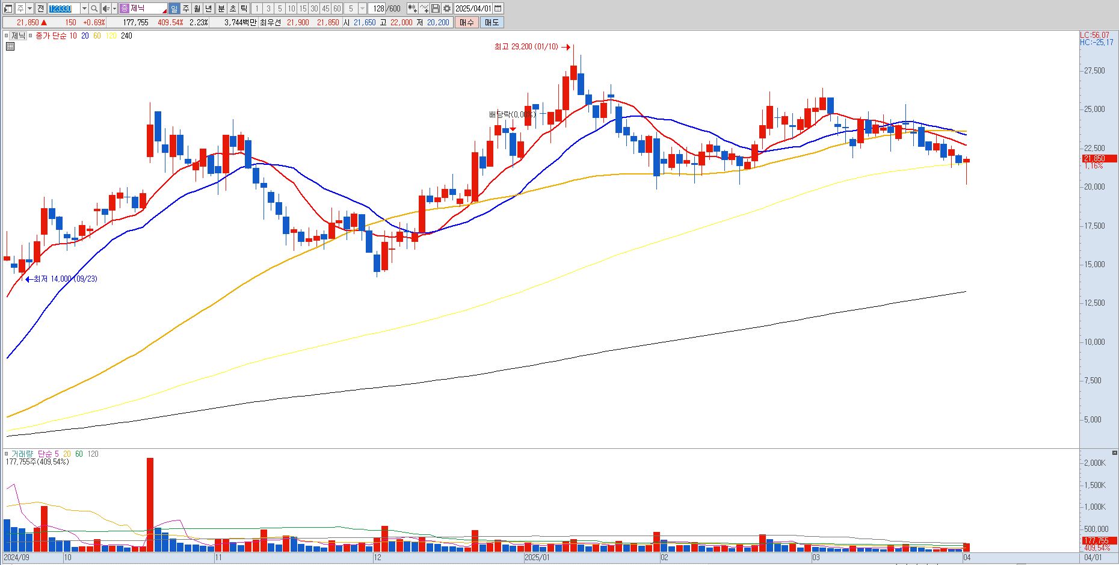Click the 종가 단순 legend label
This screenshot has width=1119, height=565.
[51, 36]
